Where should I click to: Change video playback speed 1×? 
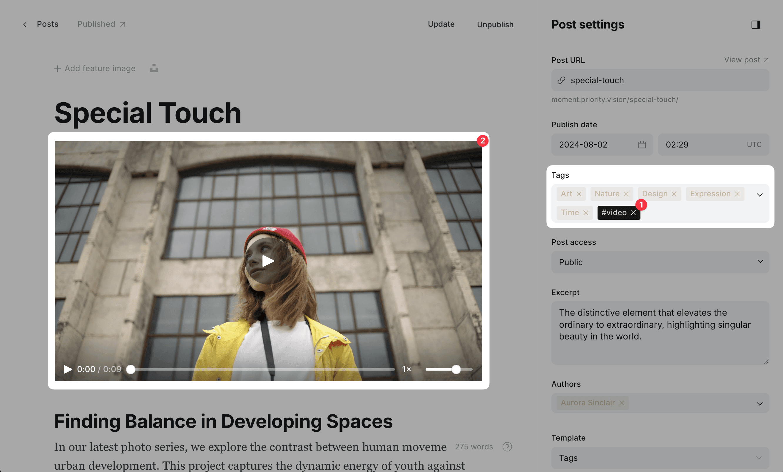[406, 369]
